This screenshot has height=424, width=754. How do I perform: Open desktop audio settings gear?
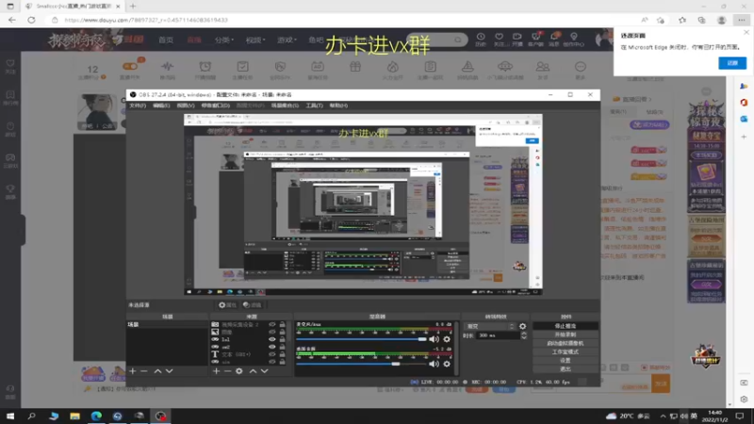(447, 364)
